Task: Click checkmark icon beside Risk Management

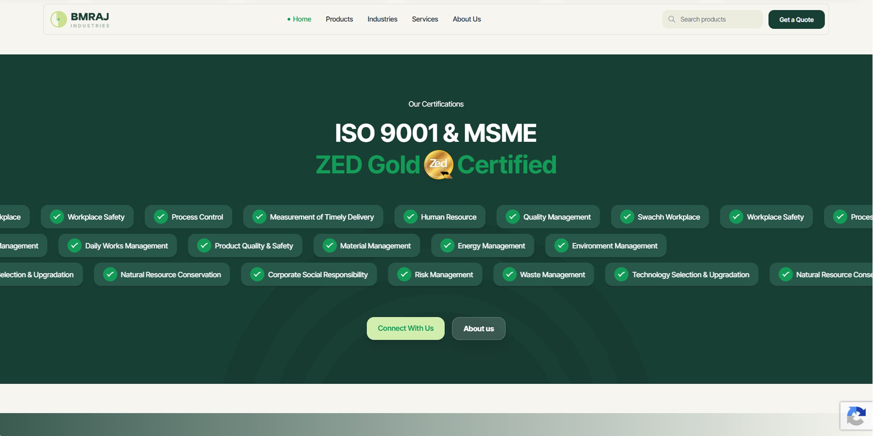Action: tap(404, 275)
